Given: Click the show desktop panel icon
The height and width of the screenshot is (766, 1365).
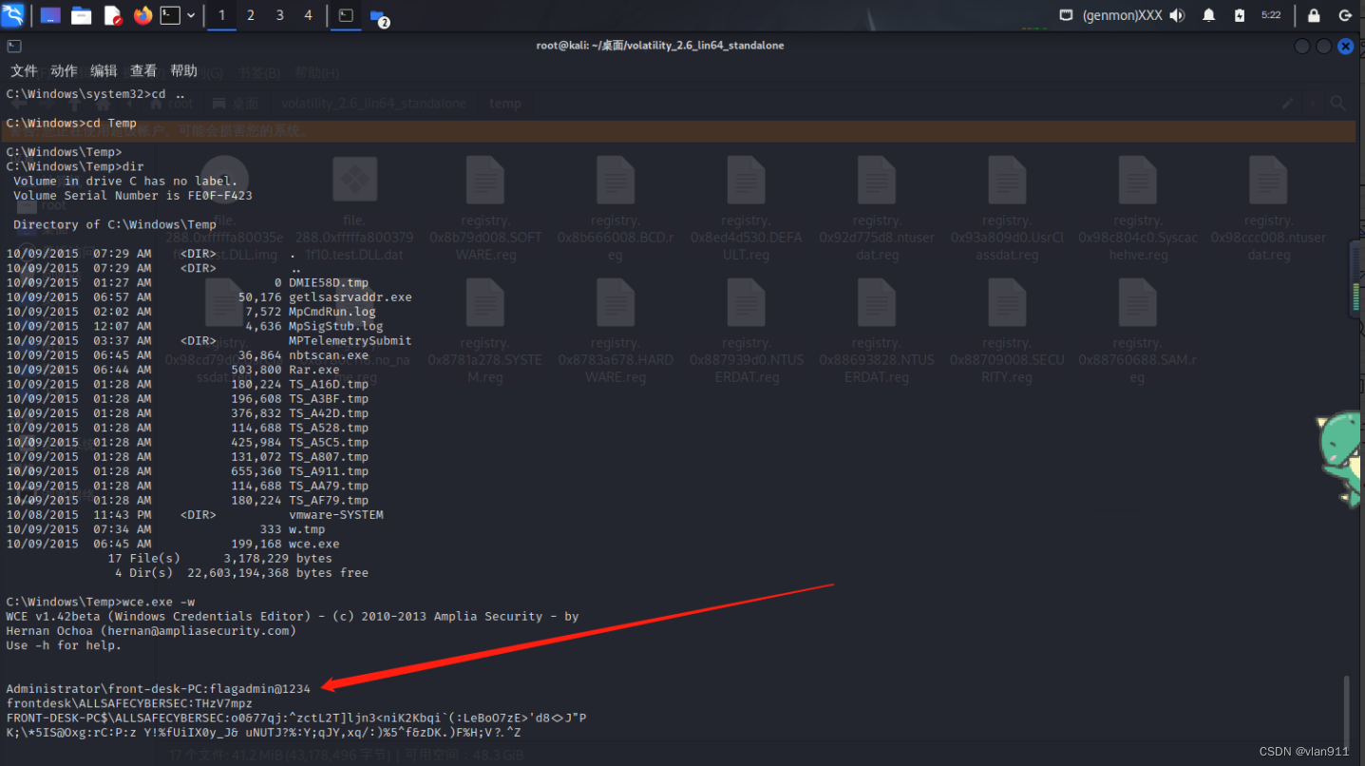Looking at the screenshot, I should (50, 15).
